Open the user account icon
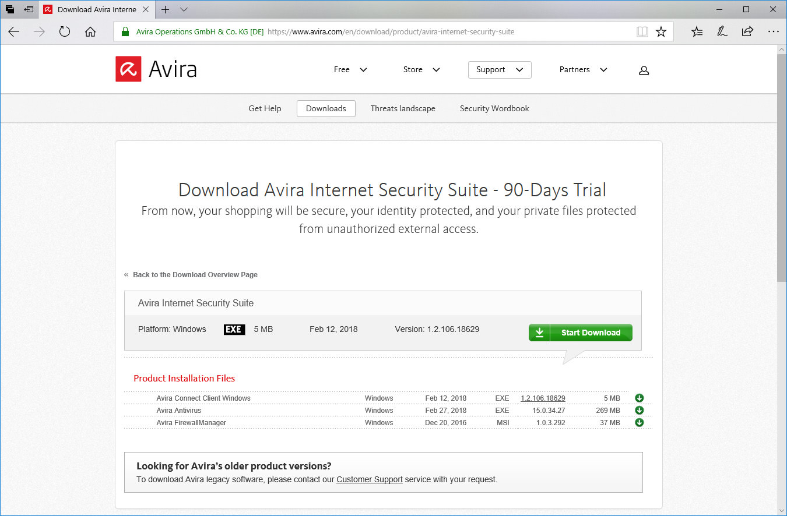Image resolution: width=787 pixels, height=516 pixels. 644,70
